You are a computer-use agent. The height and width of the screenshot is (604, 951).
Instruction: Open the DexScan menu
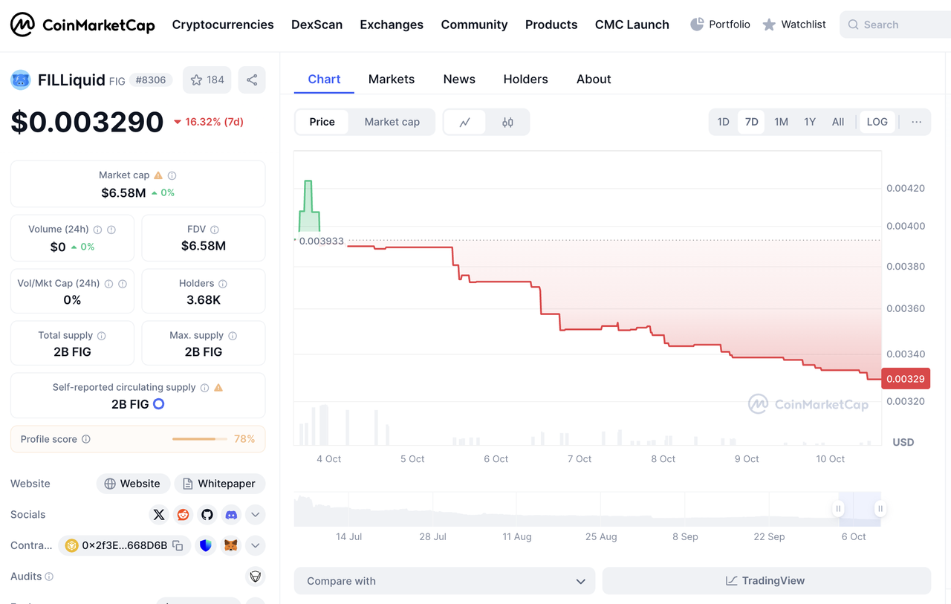317,25
